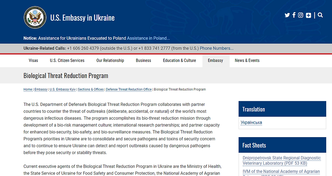Open the embassy Instagram icon
Viewport: 332px width, 176px height.
tap(300, 15)
